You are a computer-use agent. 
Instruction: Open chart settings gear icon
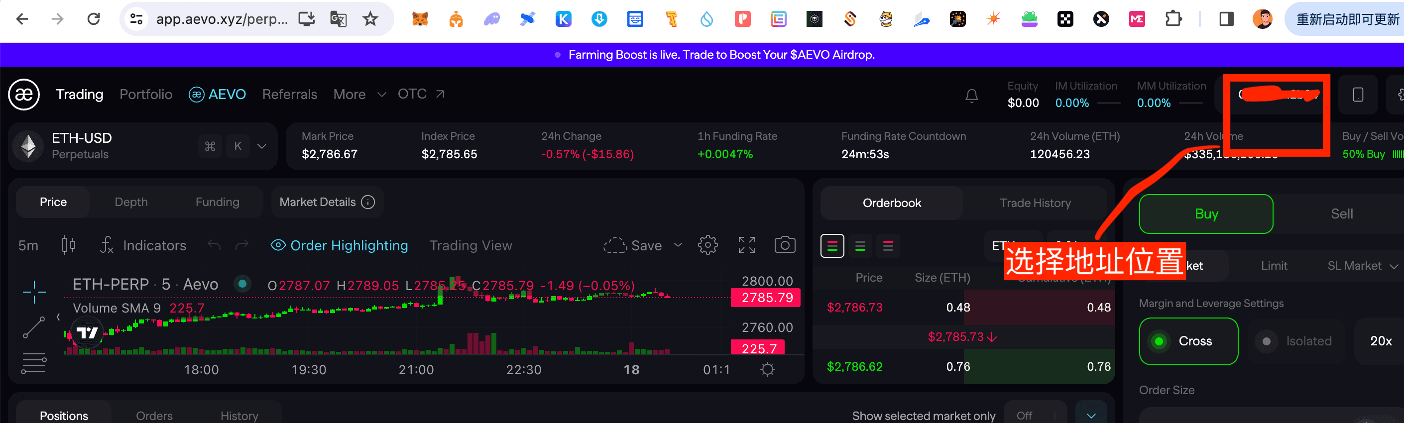(x=707, y=245)
